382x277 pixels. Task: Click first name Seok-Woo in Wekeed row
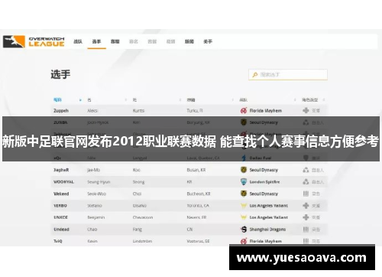click(96, 194)
